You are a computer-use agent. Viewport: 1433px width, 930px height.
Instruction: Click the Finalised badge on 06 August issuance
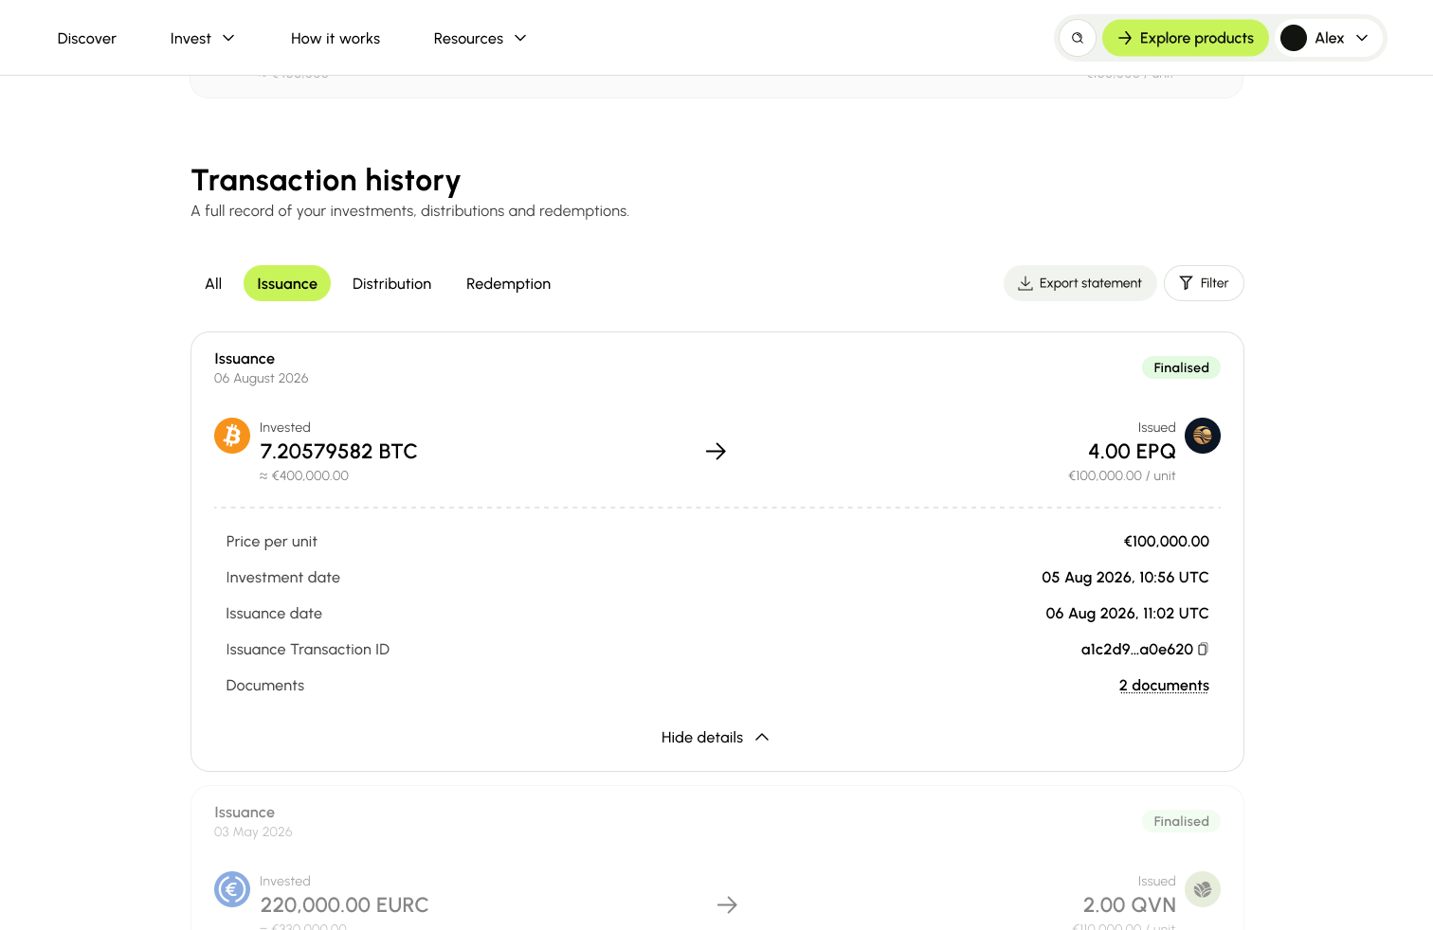[1181, 367]
